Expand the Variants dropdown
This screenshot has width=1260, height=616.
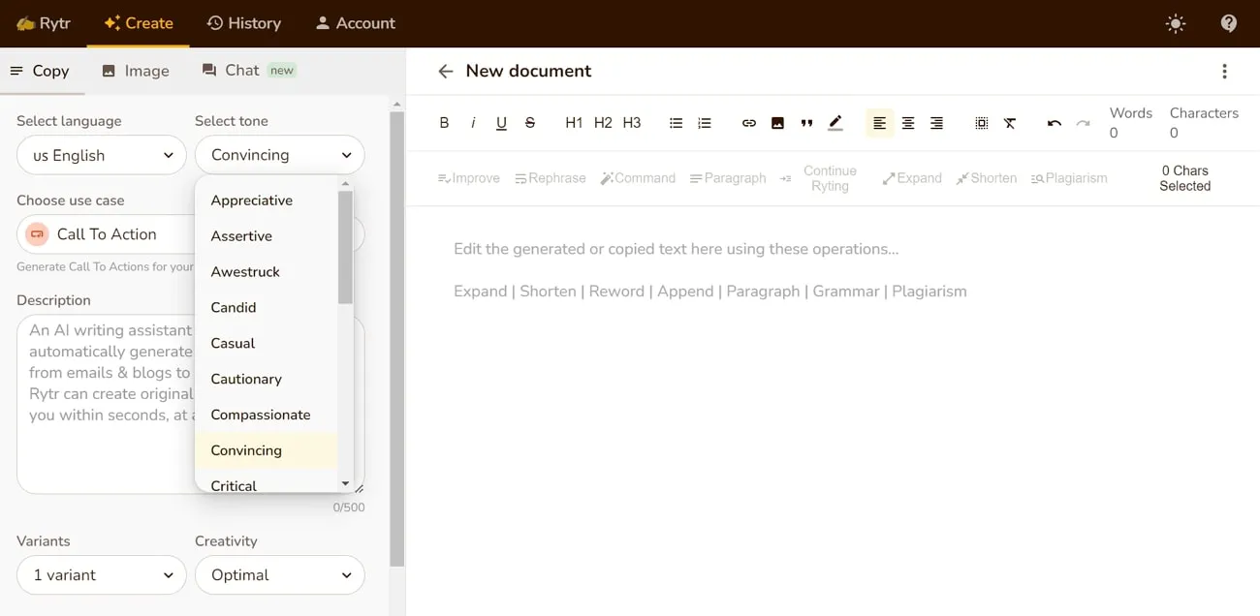tap(102, 574)
